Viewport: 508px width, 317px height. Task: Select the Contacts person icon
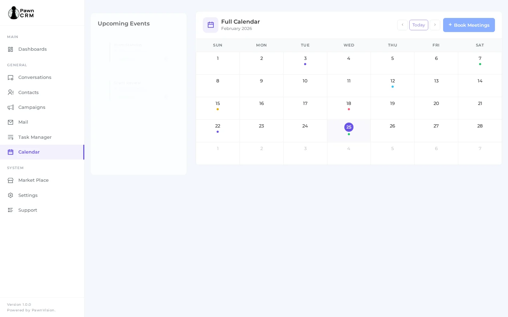tap(11, 92)
